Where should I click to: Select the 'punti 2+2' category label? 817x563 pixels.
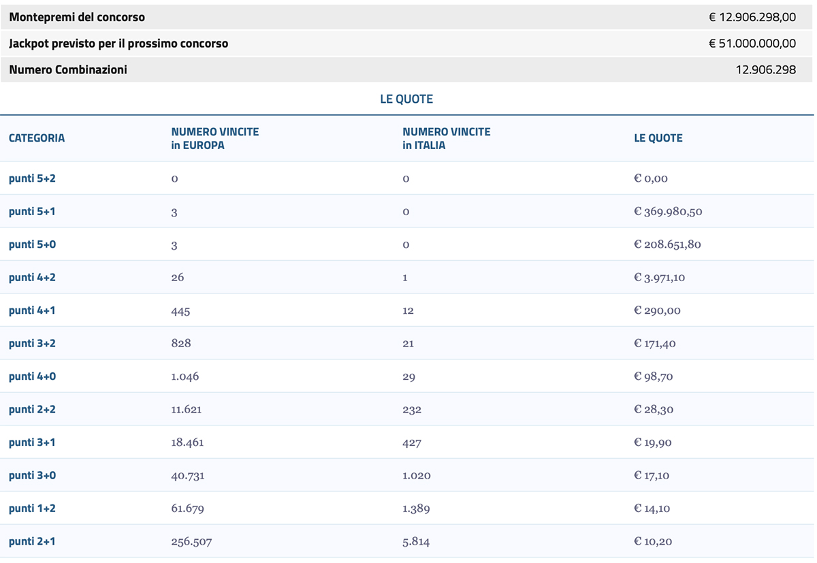[32, 409]
